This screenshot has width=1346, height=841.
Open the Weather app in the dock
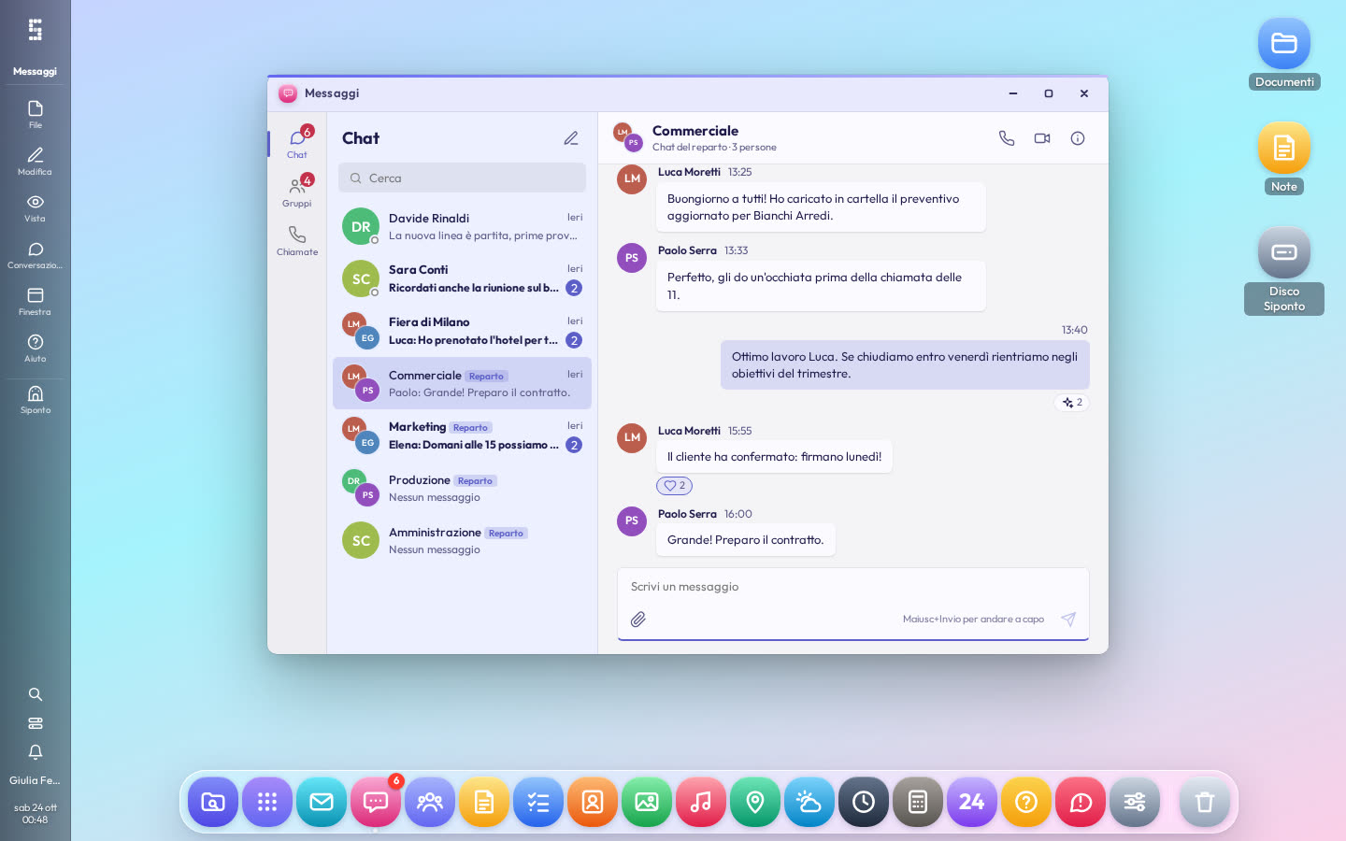(x=809, y=802)
